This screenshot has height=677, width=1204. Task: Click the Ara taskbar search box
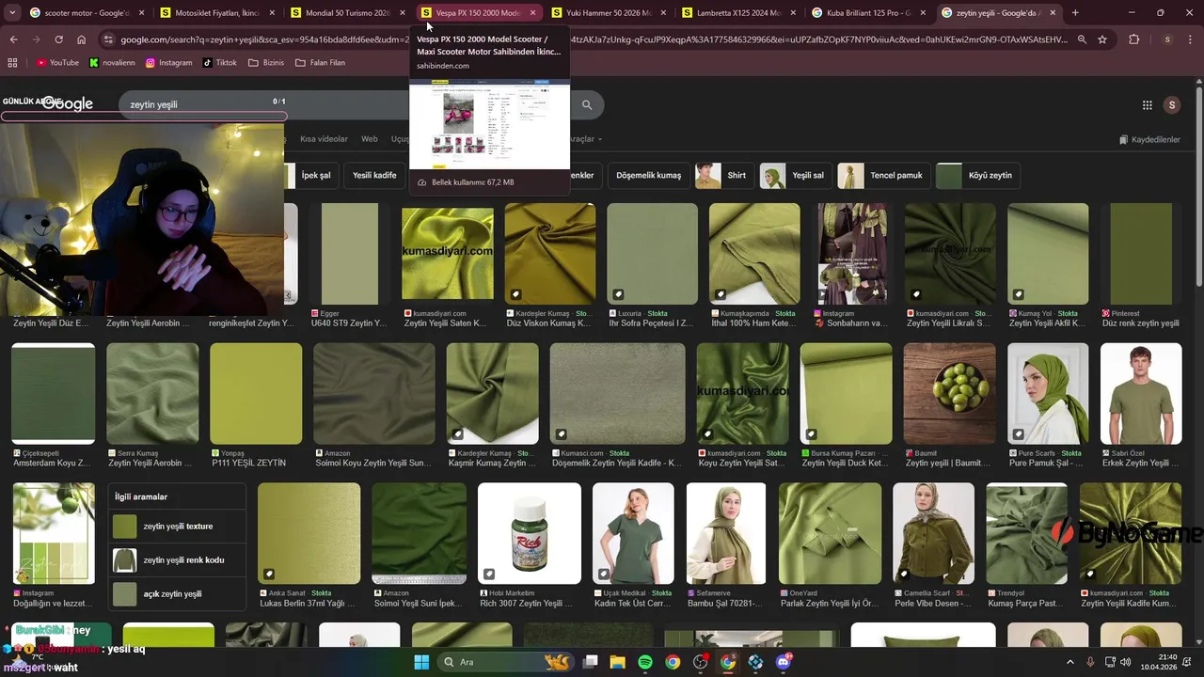tap(505, 662)
